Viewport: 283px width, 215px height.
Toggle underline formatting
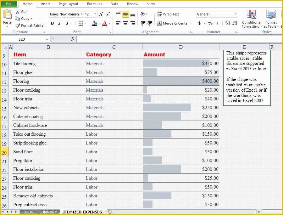pyautogui.click(x=67, y=23)
